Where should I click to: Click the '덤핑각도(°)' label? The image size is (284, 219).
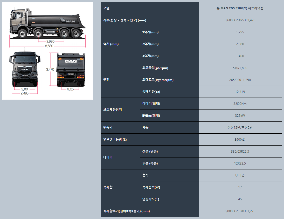[151, 199]
